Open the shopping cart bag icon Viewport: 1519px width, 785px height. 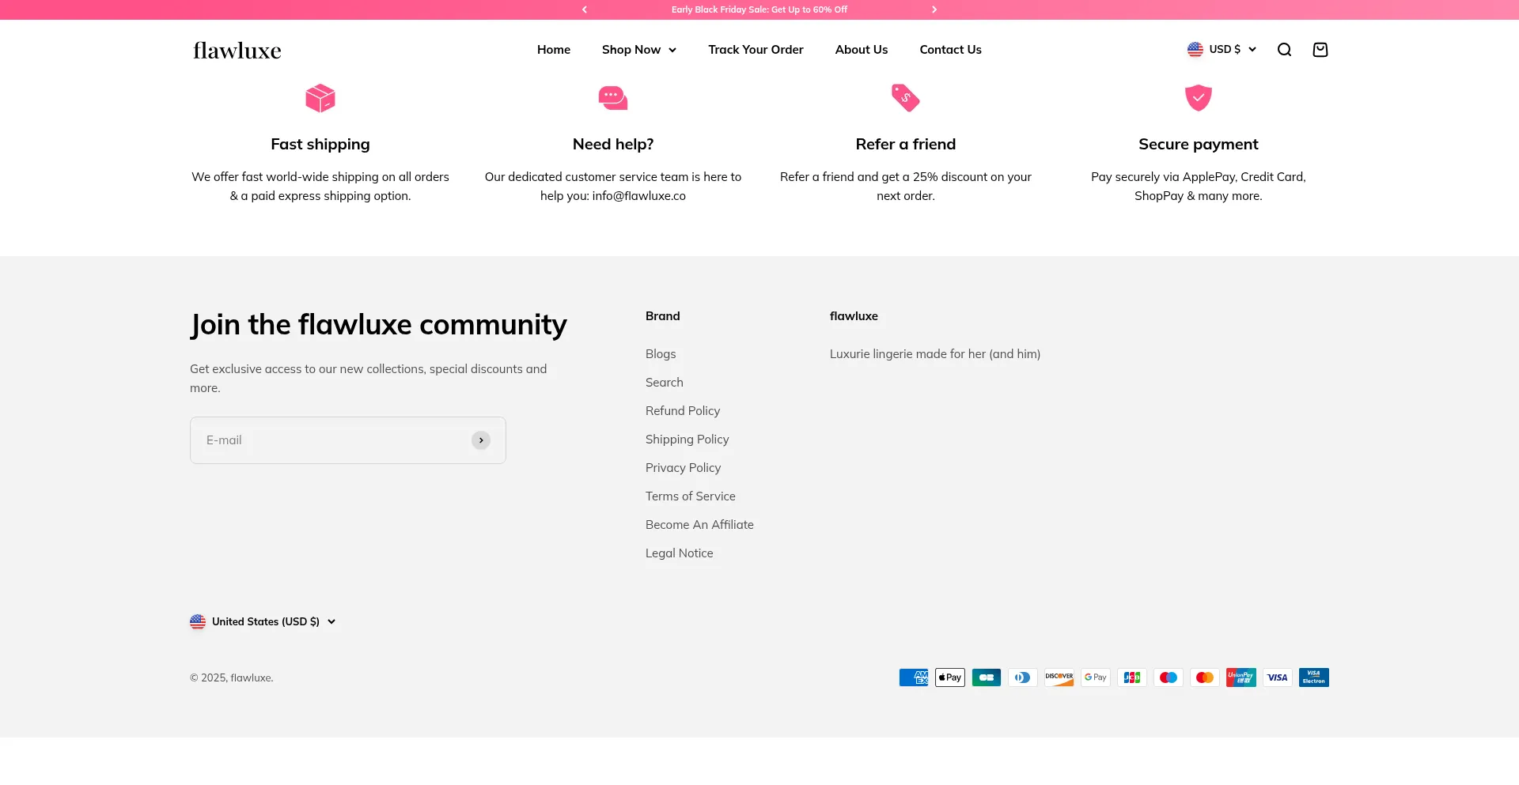(x=1320, y=50)
